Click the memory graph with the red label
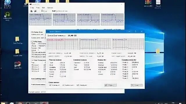Viewport: 186px width, 104px height. [62, 44]
